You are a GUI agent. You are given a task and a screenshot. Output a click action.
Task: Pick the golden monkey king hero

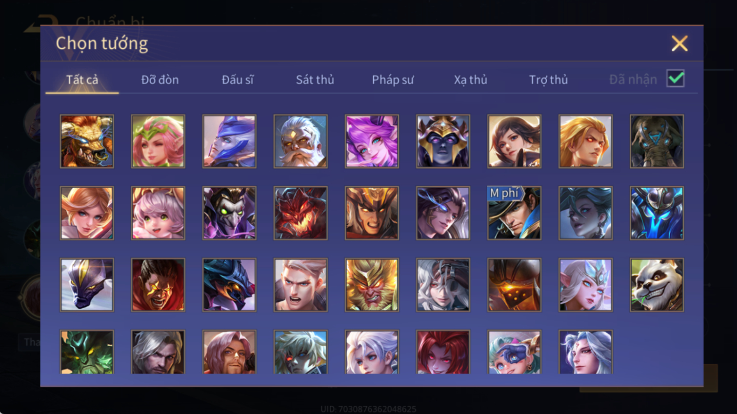coord(372,285)
